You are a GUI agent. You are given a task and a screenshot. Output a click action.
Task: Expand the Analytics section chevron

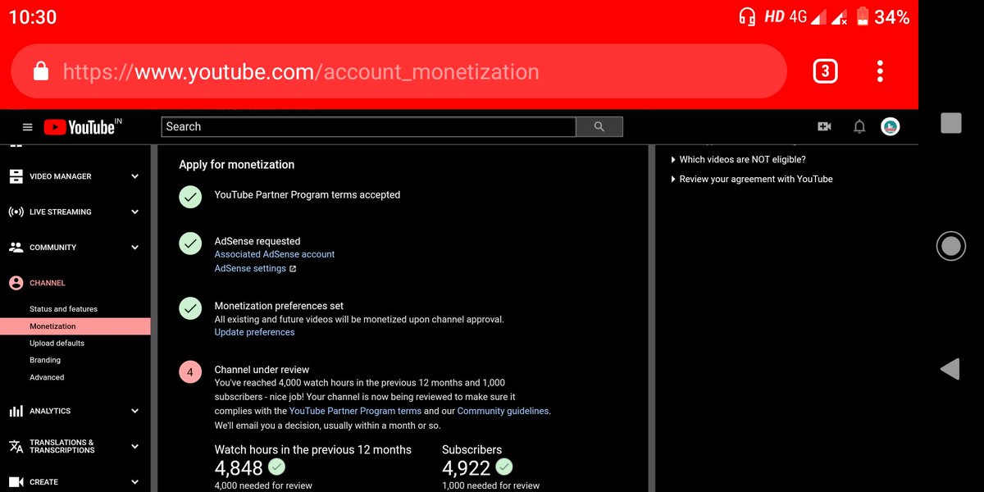click(x=134, y=411)
